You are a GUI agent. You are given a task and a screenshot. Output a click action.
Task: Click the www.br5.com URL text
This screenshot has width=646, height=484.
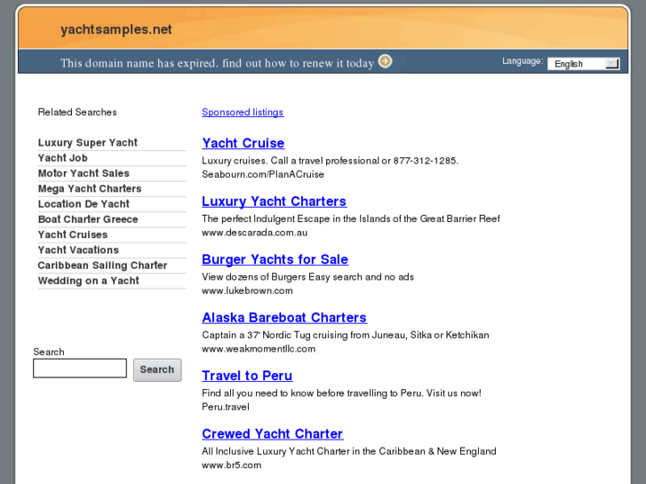tap(232, 464)
